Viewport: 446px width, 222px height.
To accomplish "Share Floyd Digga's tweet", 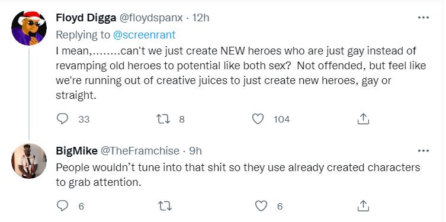I will [363, 119].
